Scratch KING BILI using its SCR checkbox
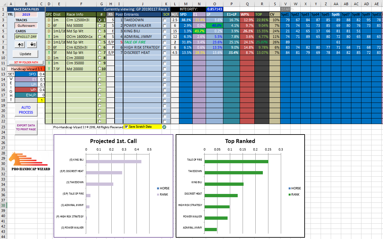383x239 pixels. 164,31
